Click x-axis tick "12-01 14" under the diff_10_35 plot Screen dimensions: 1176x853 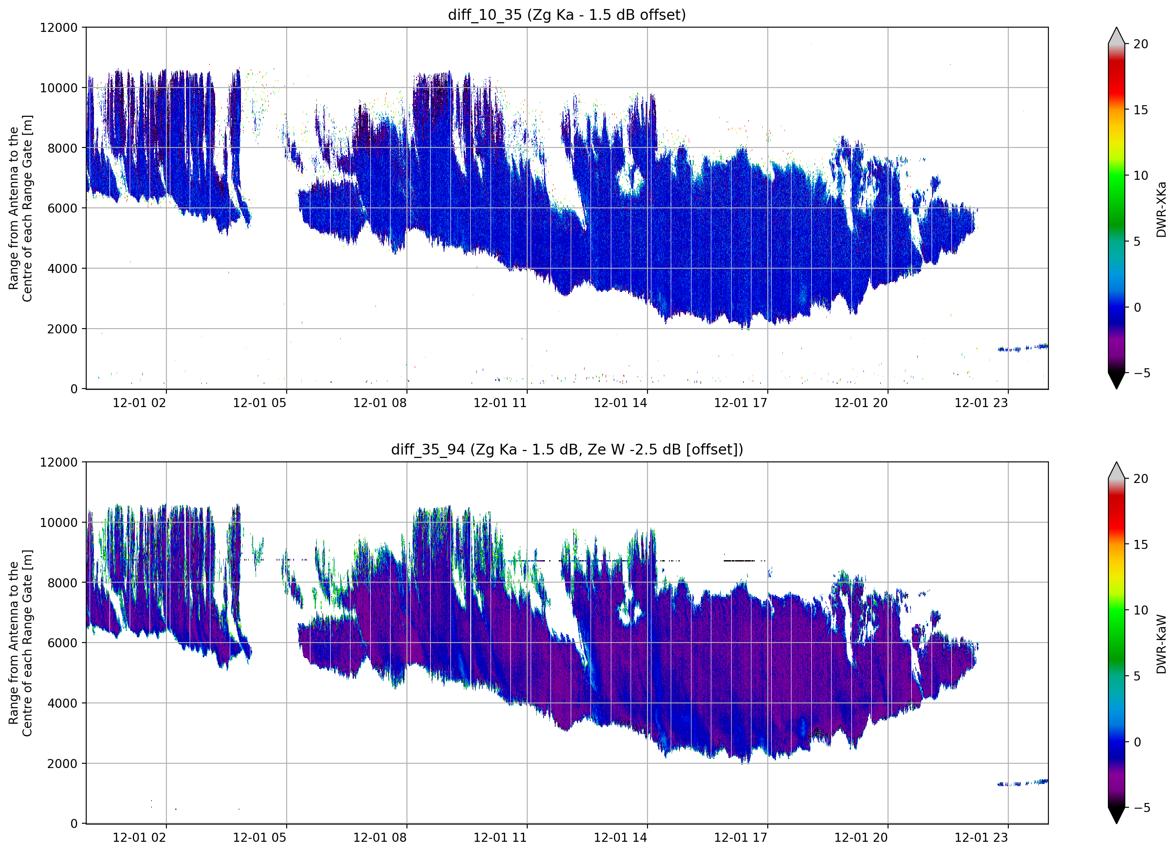point(621,403)
